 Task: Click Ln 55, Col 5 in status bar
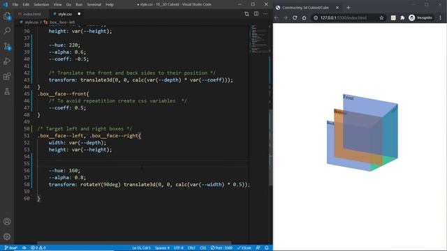pos(141,248)
